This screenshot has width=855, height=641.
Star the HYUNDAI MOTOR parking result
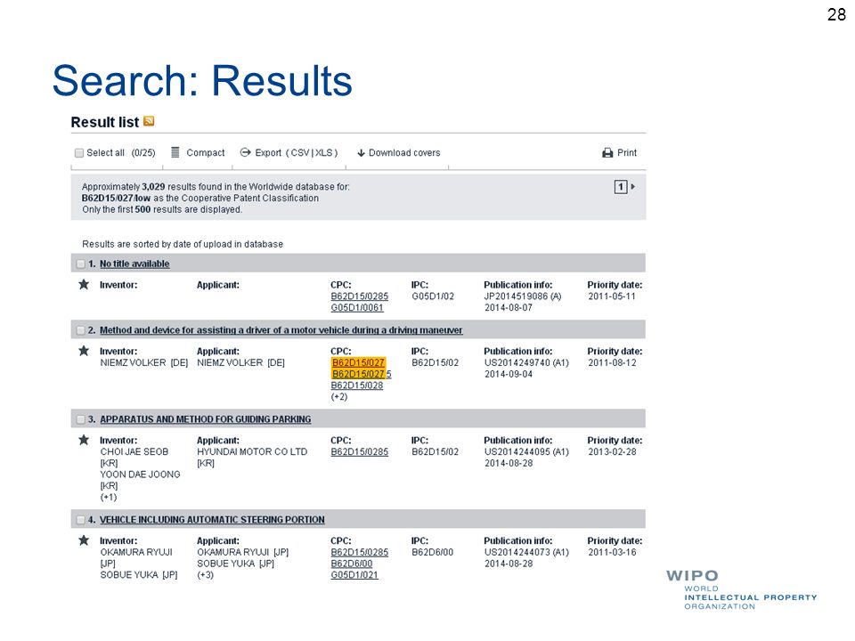[84, 439]
